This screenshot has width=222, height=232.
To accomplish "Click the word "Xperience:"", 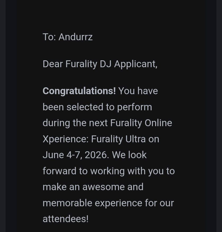I will click(x=66, y=139).
